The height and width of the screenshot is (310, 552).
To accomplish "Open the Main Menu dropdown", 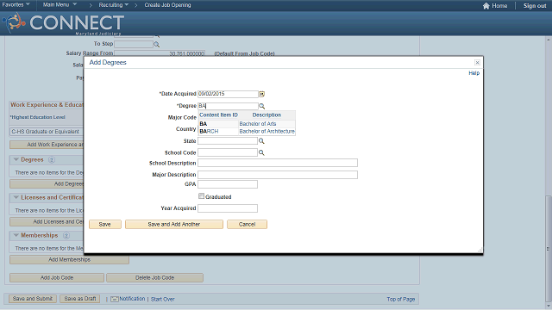I will pyautogui.click(x=60, y=4).
